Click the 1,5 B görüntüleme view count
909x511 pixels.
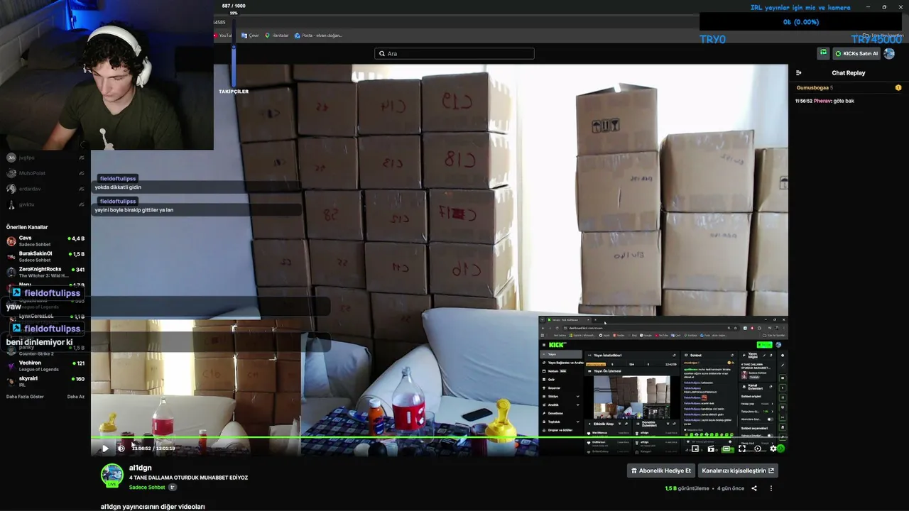(687, 488)
